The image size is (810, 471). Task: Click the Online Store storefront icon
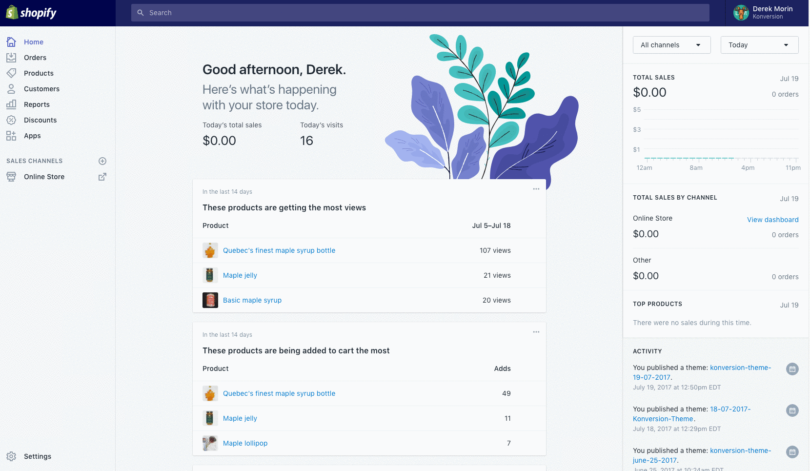pyautogui.click(x=11, y=177)
